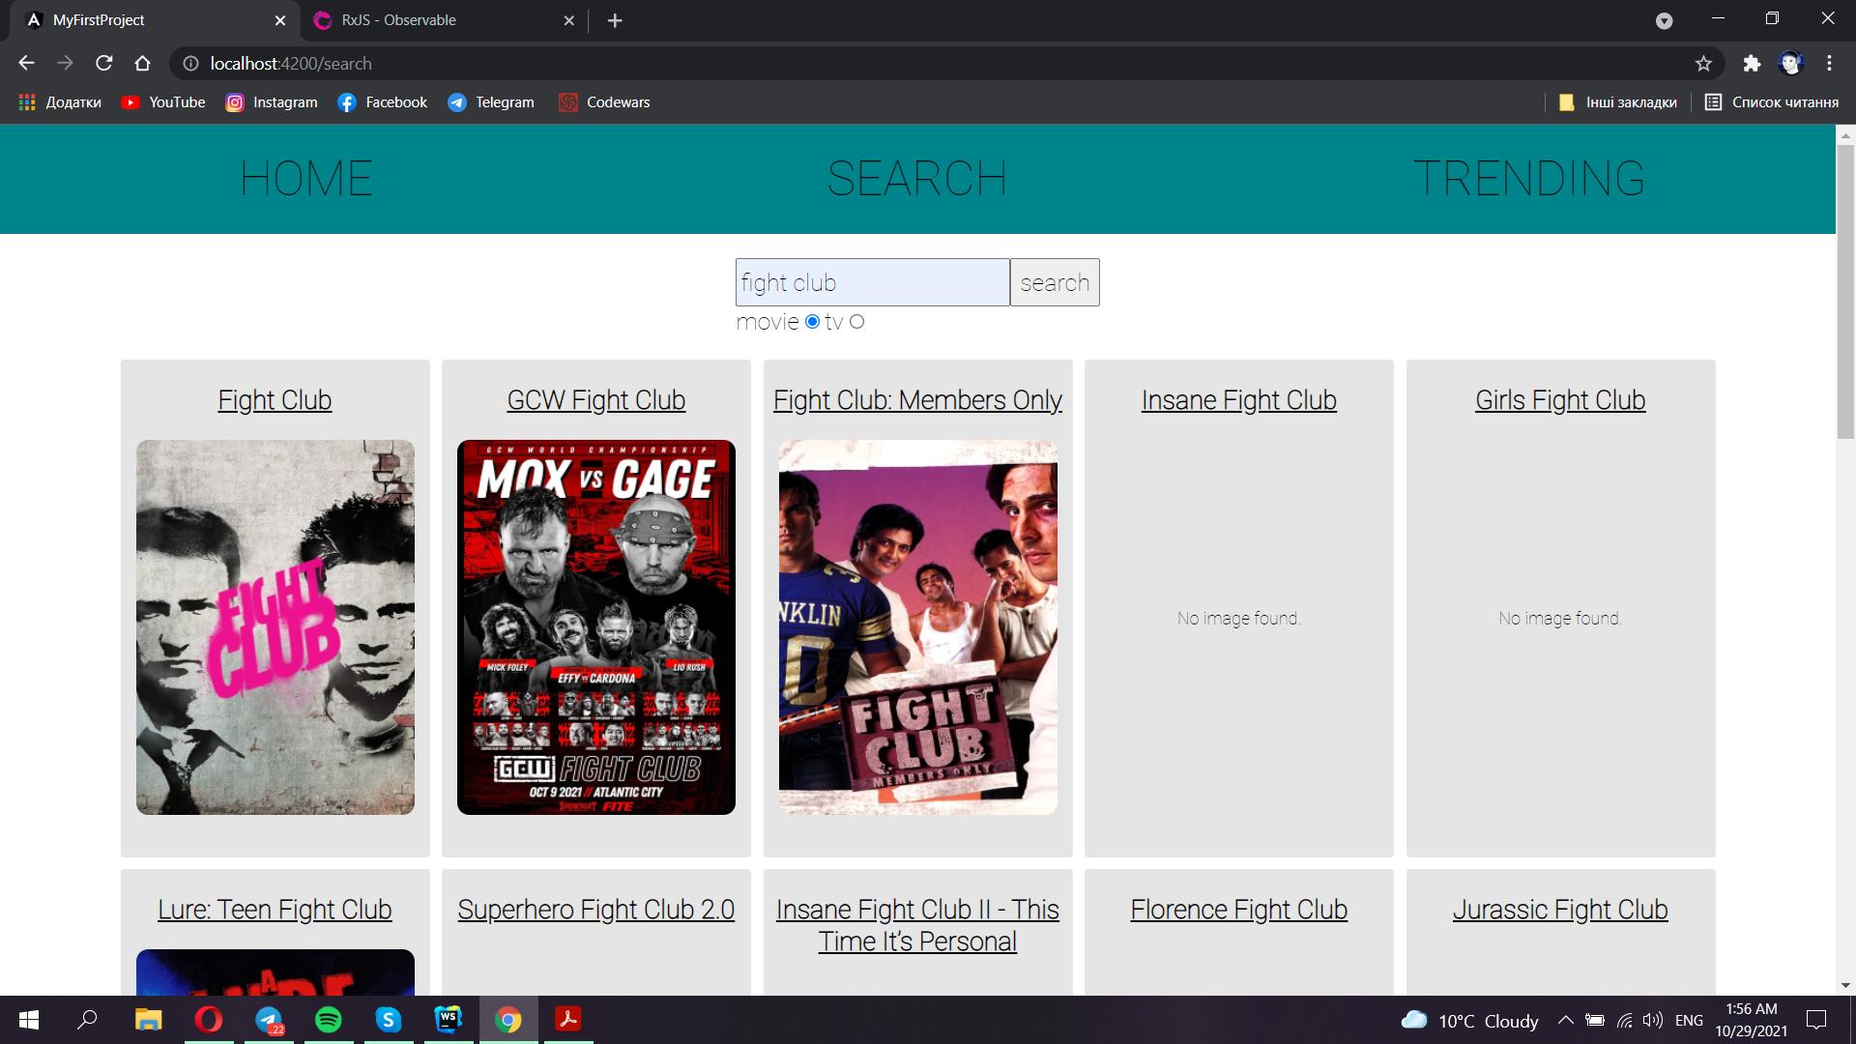Click the Florence Fight Club title
This screenshot has width=1856, height=1044.
point(1239,909)
